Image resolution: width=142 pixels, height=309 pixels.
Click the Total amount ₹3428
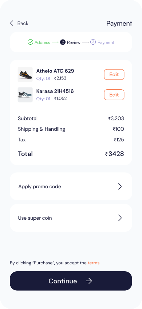pyautogui.click(x=114, y=154)
